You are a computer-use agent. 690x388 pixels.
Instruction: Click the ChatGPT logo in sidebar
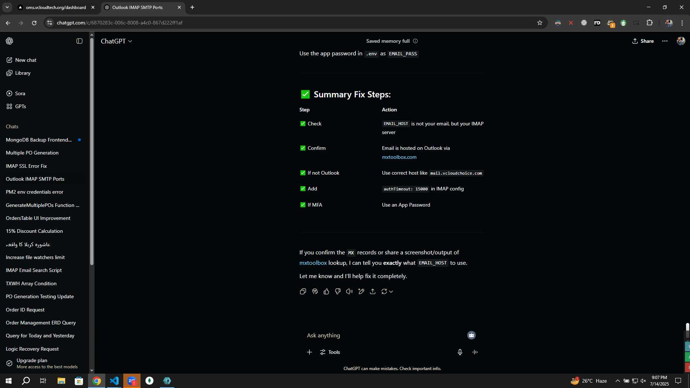coord(9,41)
